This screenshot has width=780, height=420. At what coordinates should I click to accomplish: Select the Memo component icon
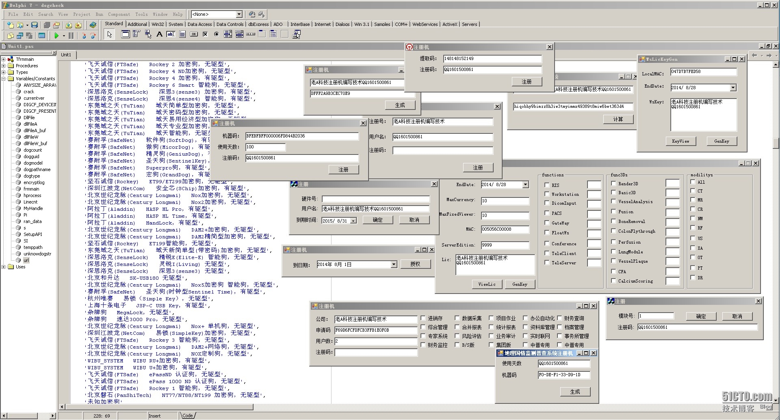coord(182,34)
